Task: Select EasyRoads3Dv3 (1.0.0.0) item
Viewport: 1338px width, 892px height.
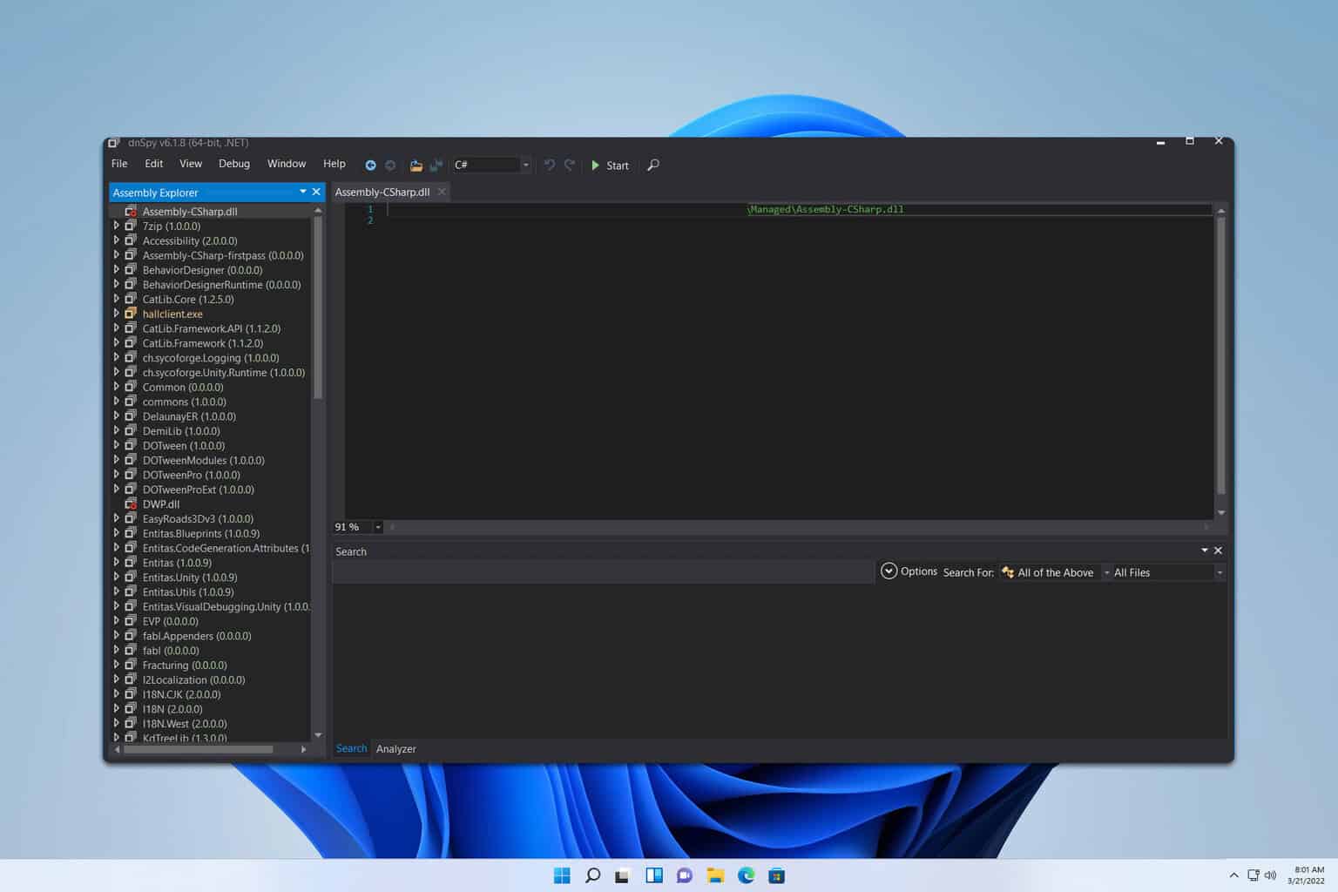Action: (x=198, y=518)
